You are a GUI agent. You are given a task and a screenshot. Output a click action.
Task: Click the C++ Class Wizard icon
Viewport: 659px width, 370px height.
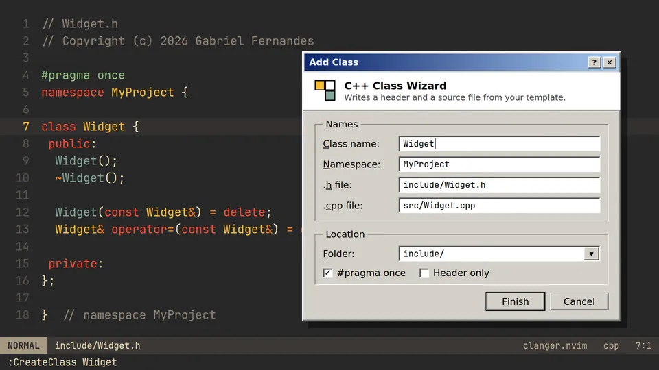325,90
